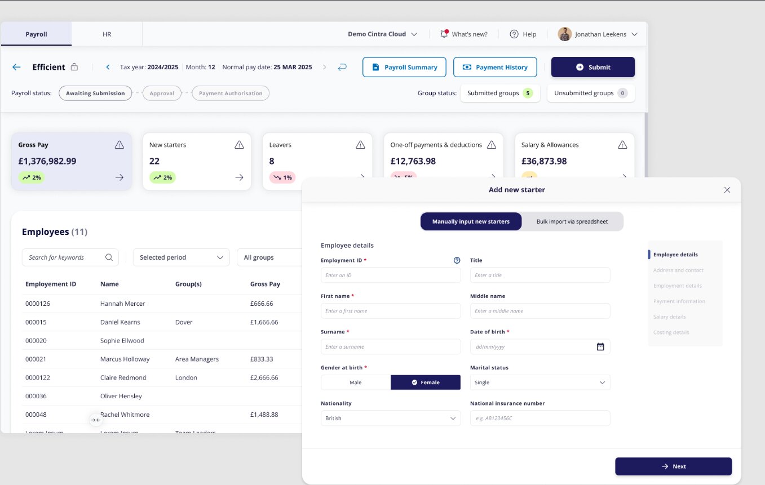Click the Employment ID help question icon
Viewport: 765px width, 485px height.
coord(457,260)
